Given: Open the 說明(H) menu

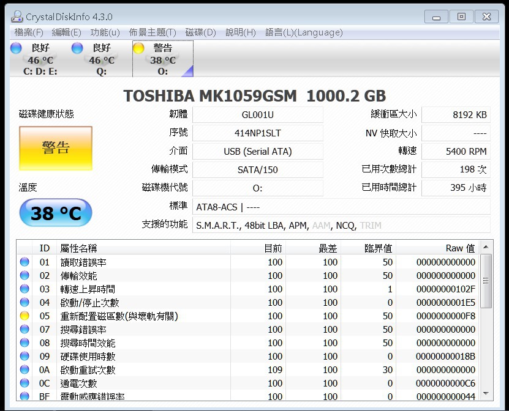Looking at the screenshot, I should point(241,32).
